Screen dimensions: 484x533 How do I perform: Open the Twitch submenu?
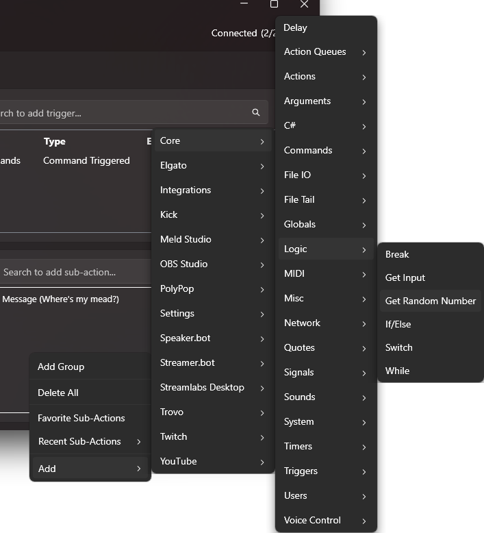213,436
